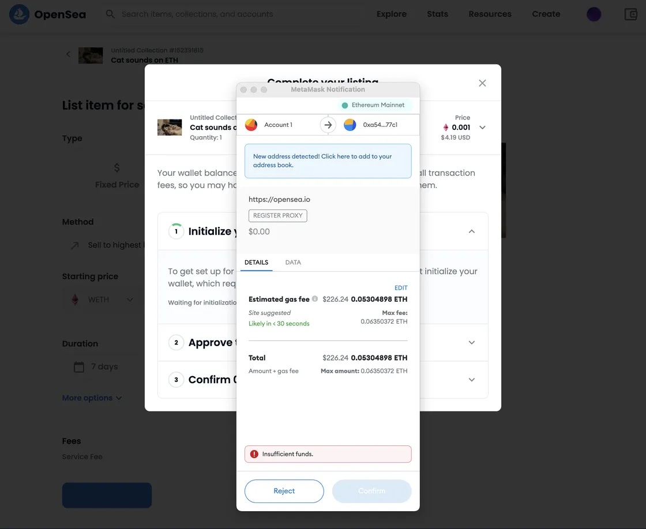Click the Account 1 name text
The image size is (646, 529).
tap(278, 125)
